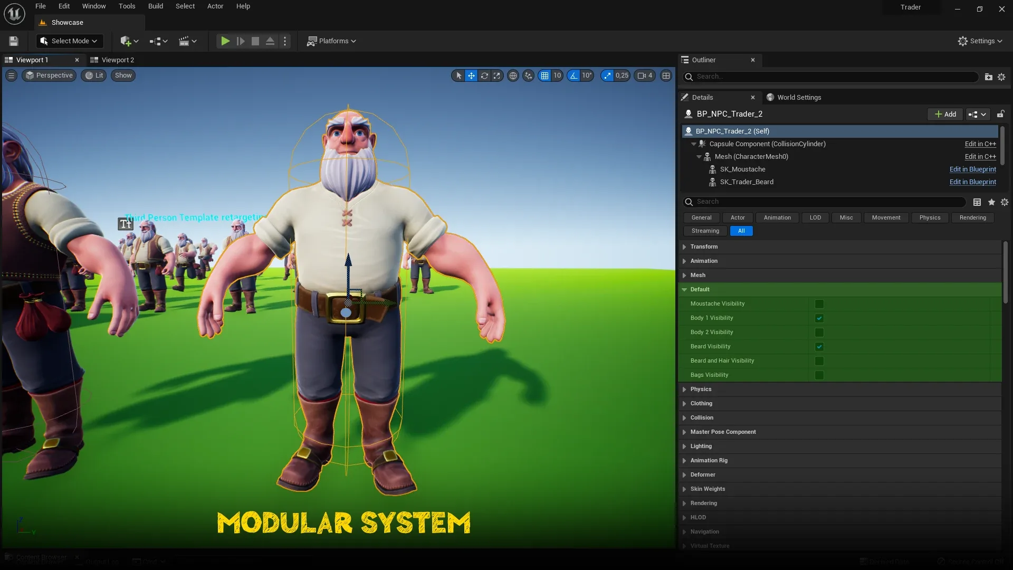
Task: Select the translate gizmo tool in viewport
Action: tap(471, 75)
